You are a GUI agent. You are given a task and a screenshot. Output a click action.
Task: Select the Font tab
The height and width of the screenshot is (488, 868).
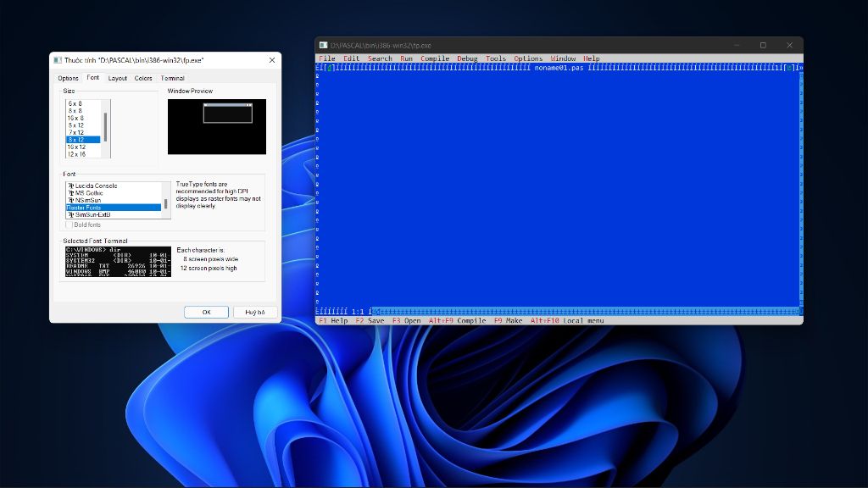93,77
